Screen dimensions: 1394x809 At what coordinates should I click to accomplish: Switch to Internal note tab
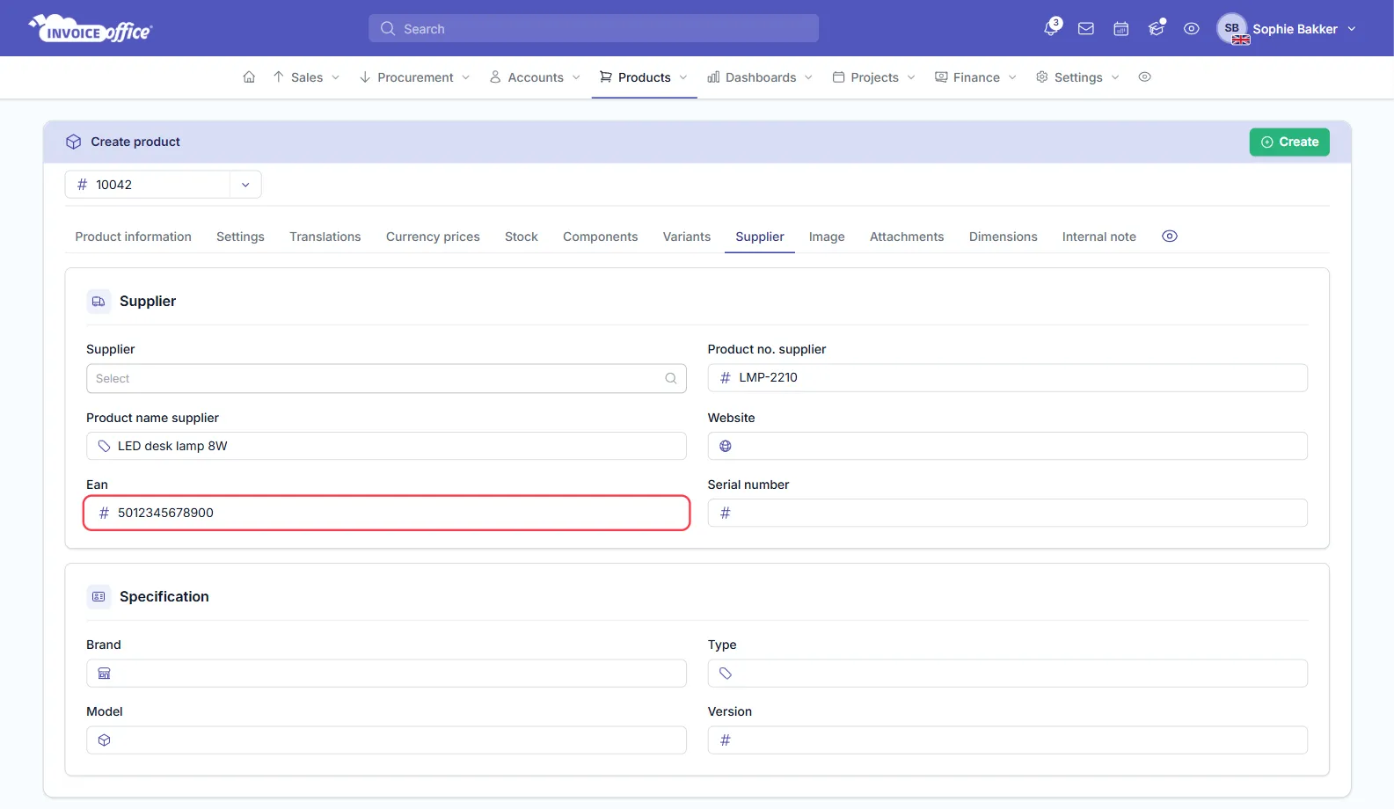click(x=1098, y=237)
